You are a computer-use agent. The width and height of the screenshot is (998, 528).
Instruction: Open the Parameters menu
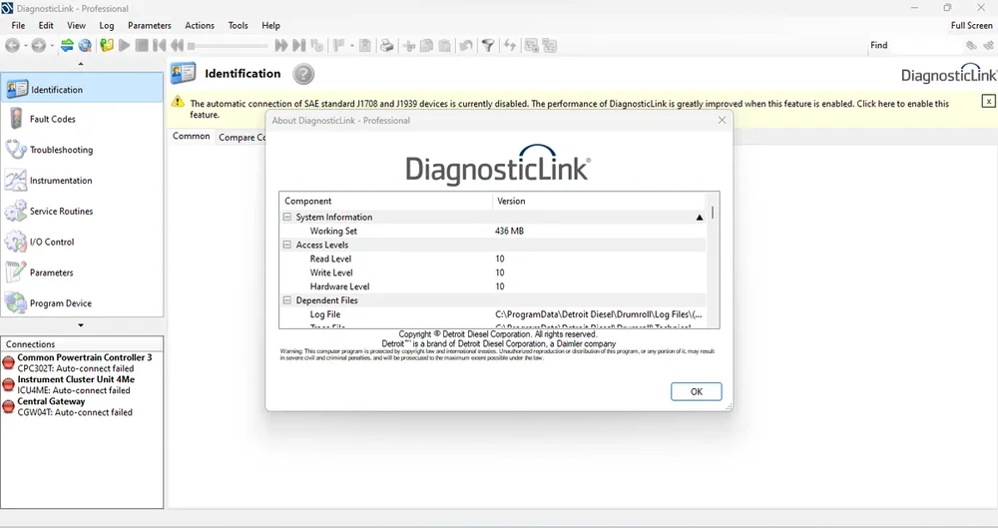[149, 25]
